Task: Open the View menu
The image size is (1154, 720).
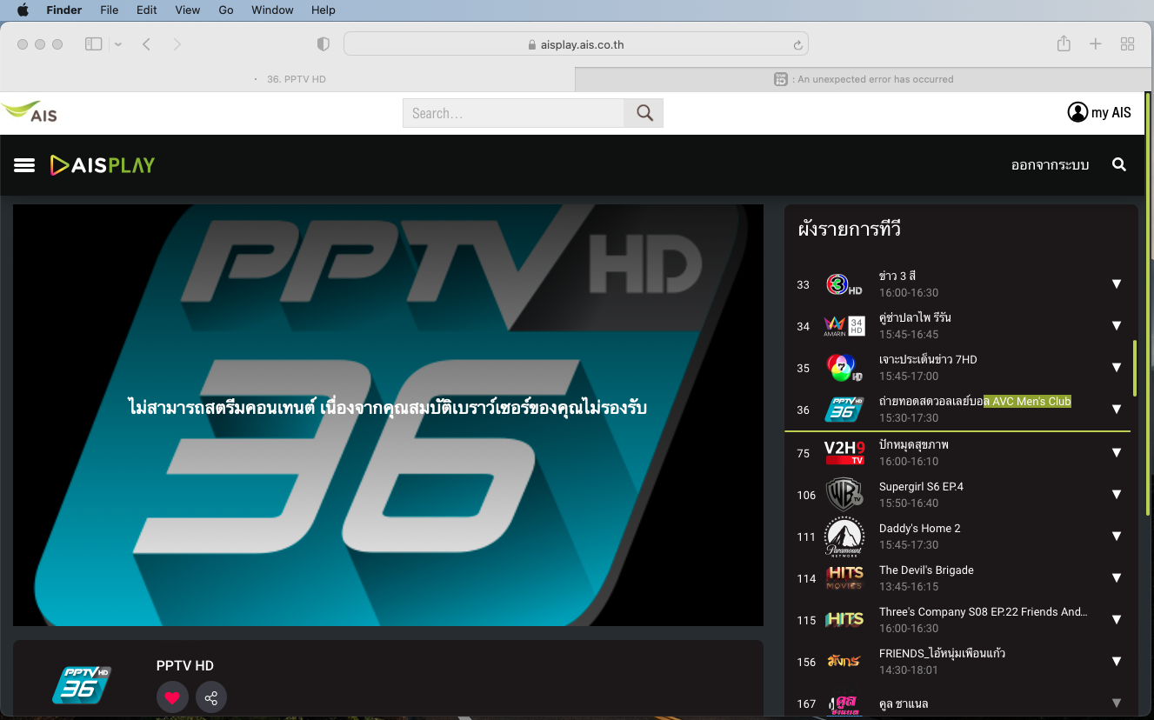Action: pyautogui.click(x=187, y=10)
